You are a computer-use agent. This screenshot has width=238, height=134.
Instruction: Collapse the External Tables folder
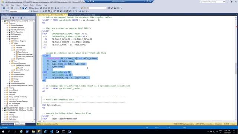point(12,50)
